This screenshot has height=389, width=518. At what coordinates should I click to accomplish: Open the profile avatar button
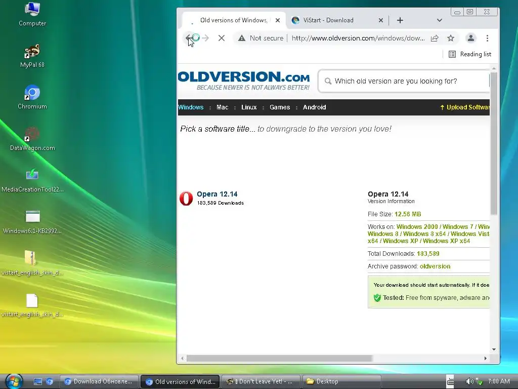(471, 38)
